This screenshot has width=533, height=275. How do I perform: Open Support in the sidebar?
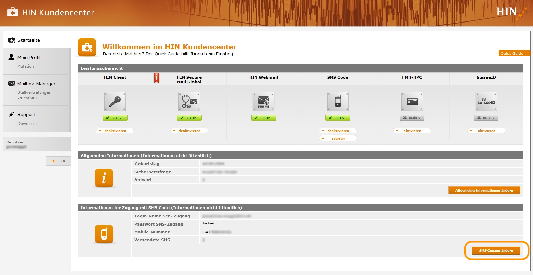[x=26, y=114]
